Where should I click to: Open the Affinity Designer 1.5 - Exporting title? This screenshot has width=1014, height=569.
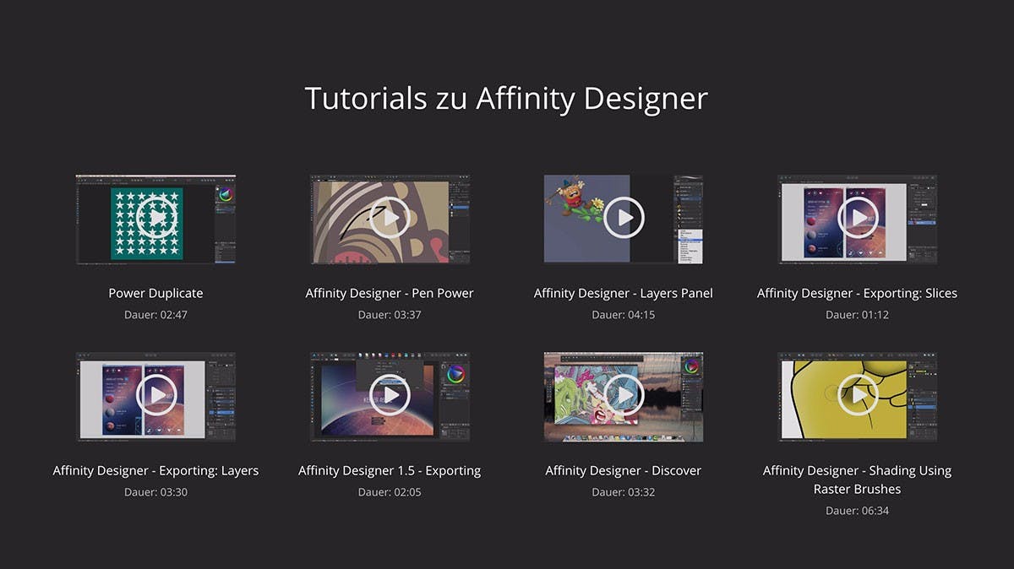pos(390,471)
